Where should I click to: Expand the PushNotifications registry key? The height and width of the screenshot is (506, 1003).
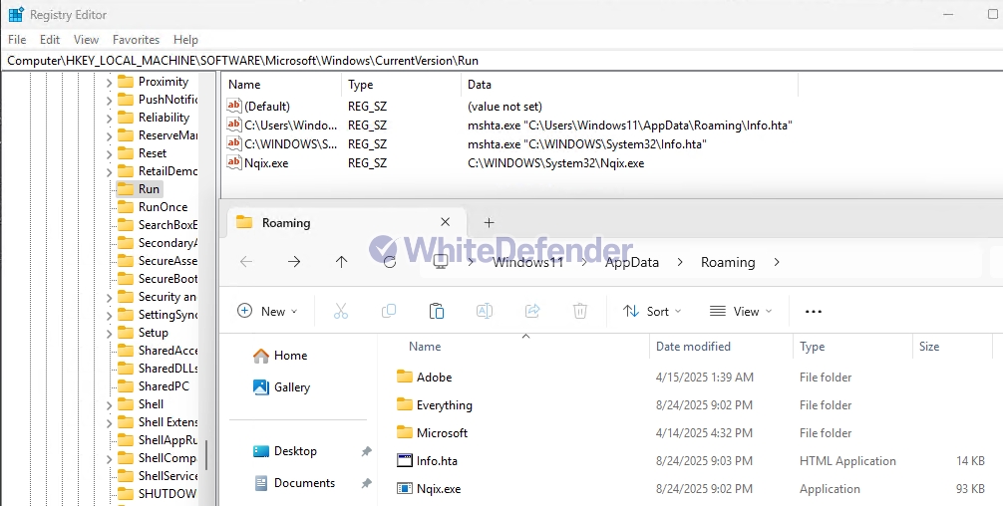click(109, 101)
